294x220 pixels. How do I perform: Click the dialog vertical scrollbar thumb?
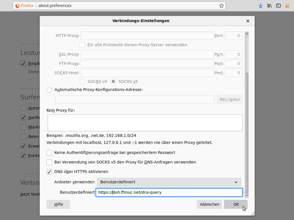pos(247,133)
